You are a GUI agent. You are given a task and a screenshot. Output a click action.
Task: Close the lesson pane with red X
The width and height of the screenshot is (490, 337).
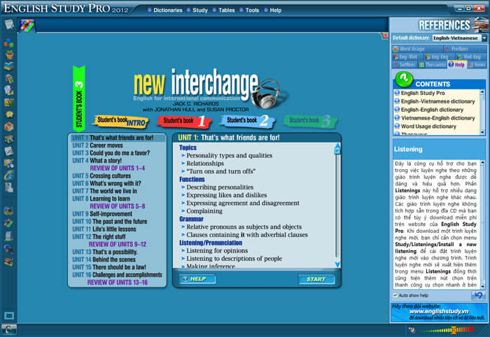point(385,36)
